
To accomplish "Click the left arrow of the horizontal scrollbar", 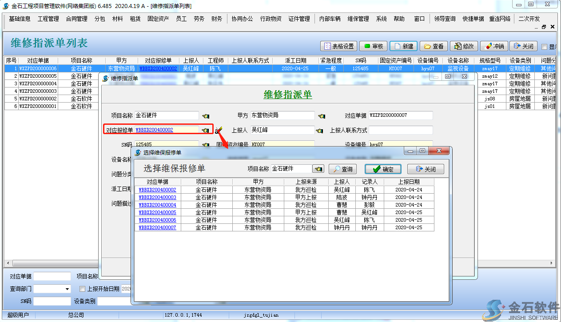I will [x=8, y=263].
